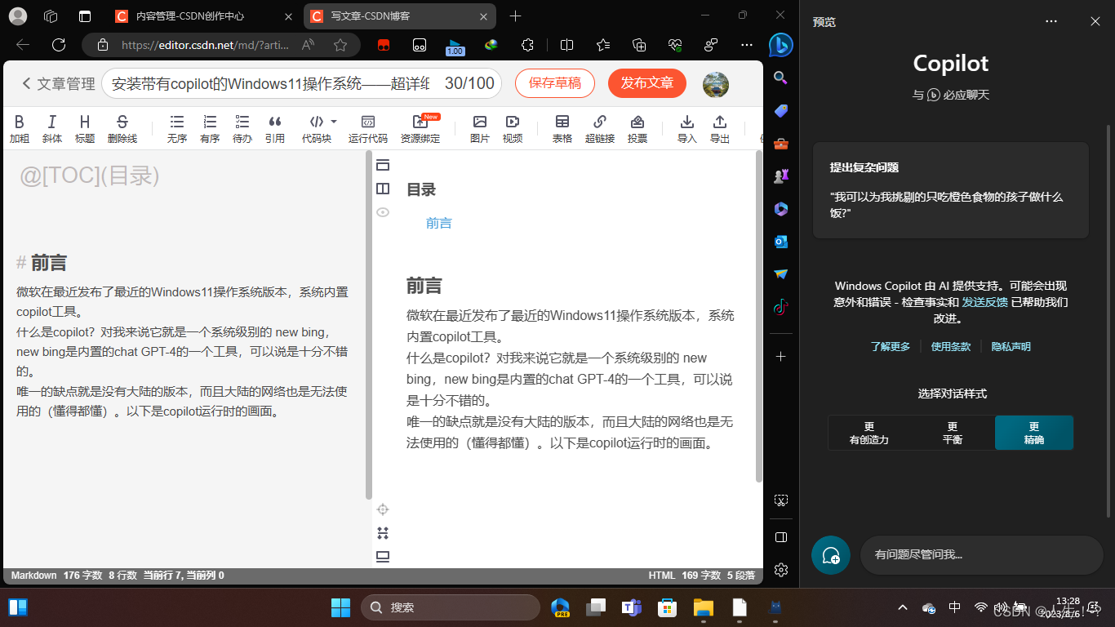Start a new topic in Copilot

pos(831,555)
